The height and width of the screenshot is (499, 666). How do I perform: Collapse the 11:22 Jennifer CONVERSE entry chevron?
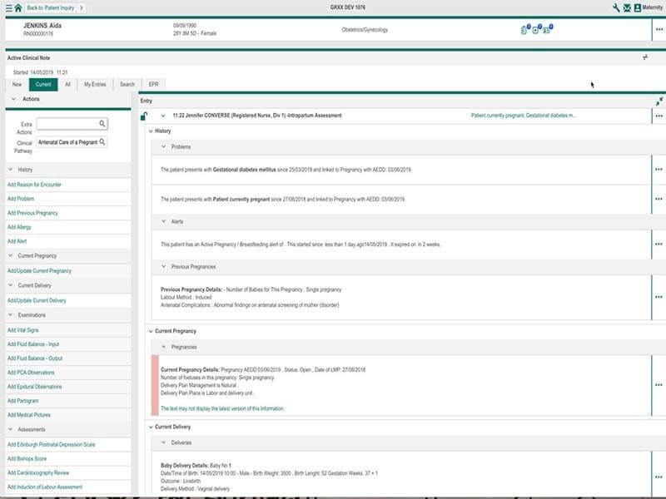(163, 116)
